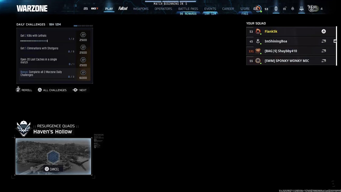Click the squad count number 4
The height and width of the screenshot is (192, 341).
pos(321,9)
